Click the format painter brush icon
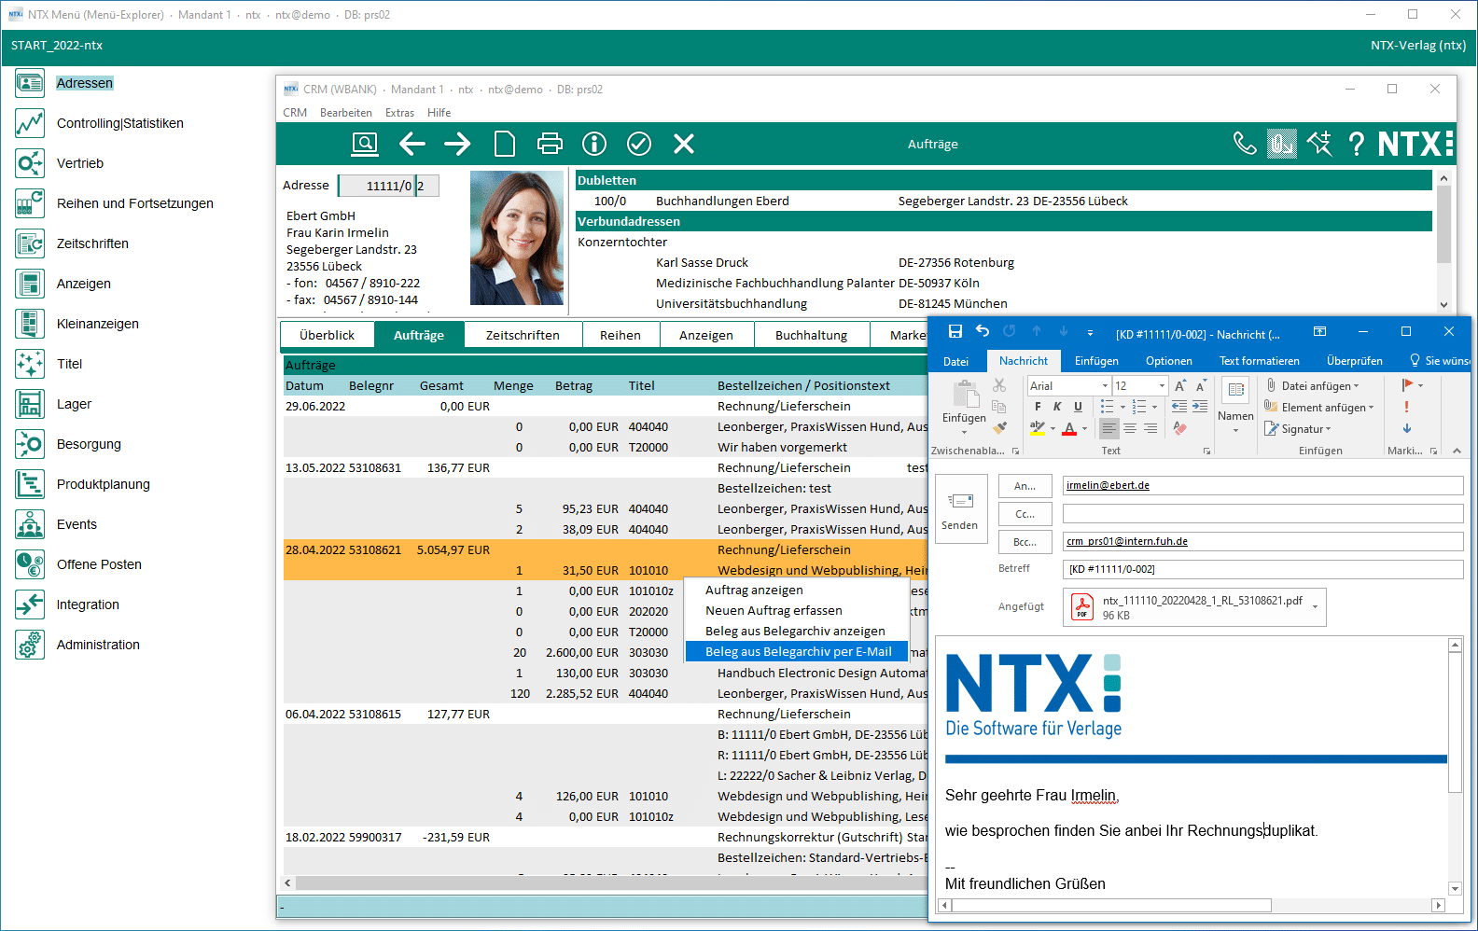This screenshot has height=931, width=1478. pyautogui.click(x=1000, y=428)
